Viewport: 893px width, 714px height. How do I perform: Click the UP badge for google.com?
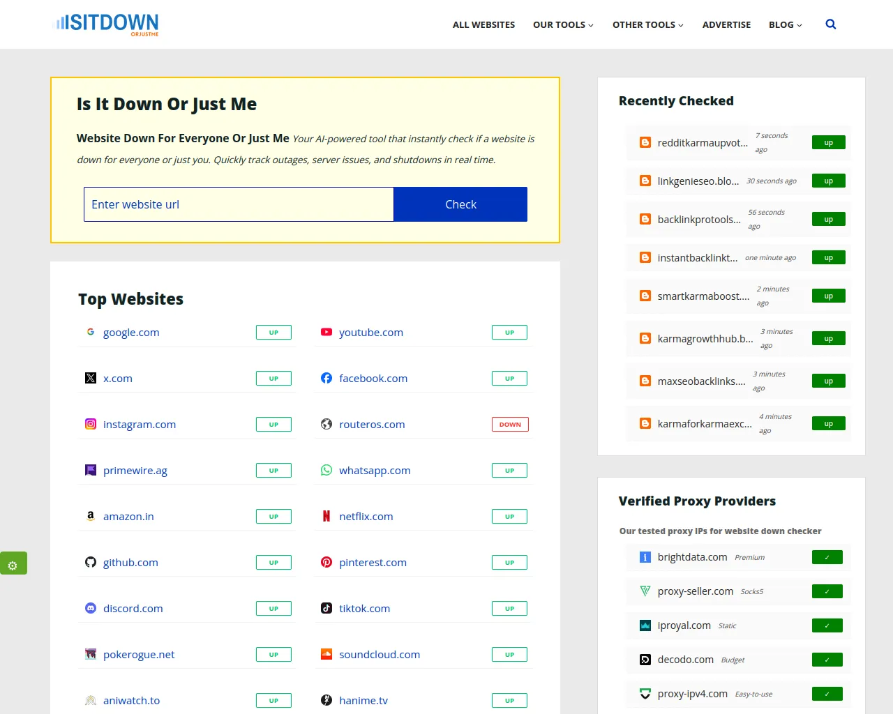[273, 332]
